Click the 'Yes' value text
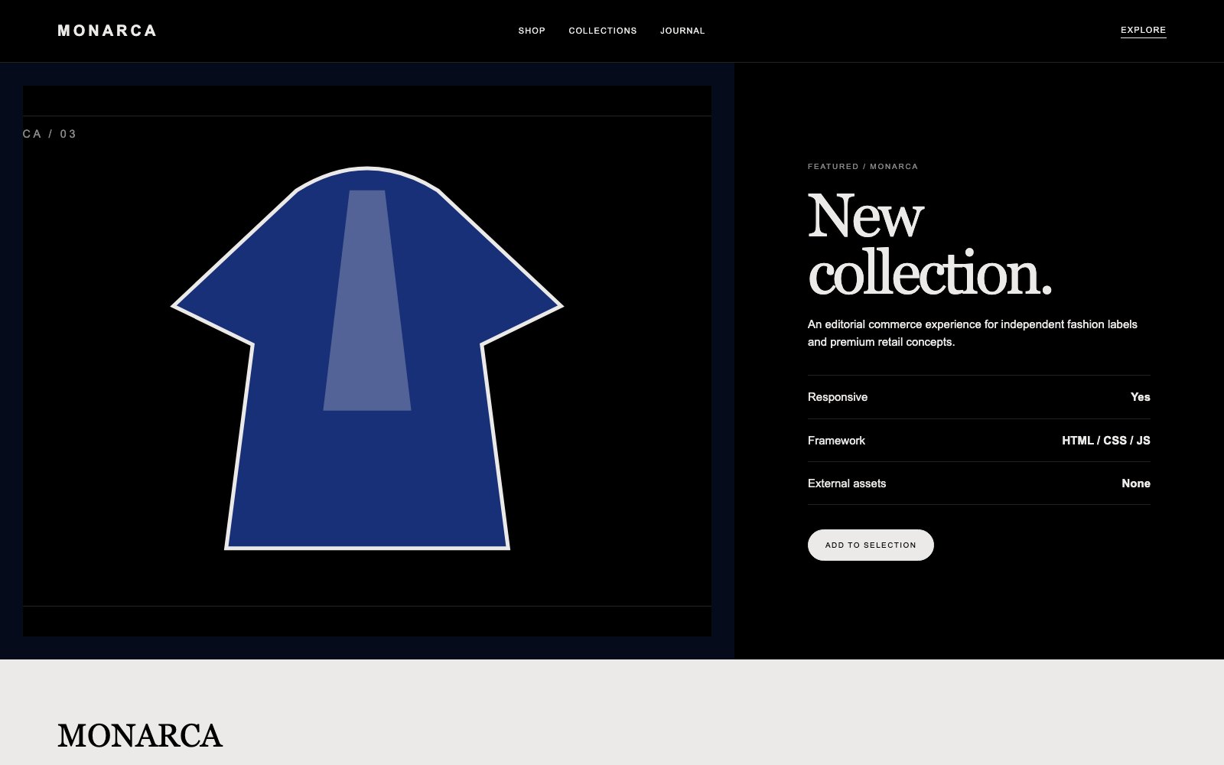The height and width of the screenshot is (765, 1224). point(1140,397)
